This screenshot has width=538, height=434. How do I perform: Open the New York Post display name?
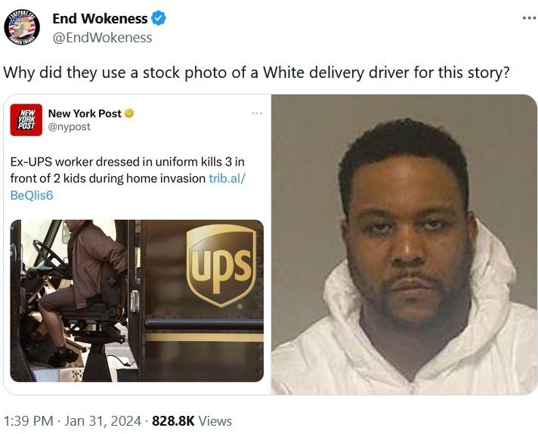pyautogui.click(x=85, y=113)
